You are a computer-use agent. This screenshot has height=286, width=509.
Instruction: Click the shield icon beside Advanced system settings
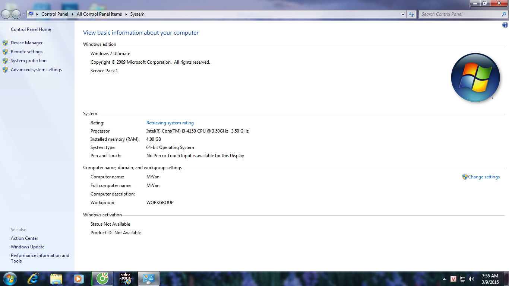click(5, 70)
